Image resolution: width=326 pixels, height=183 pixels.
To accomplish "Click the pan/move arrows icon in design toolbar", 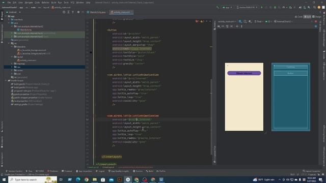I will (237, 26).
